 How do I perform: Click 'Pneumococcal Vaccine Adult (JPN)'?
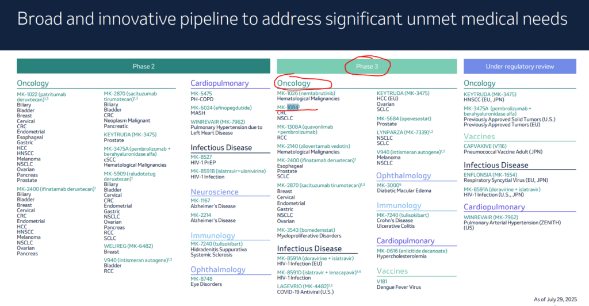point(503,152)
